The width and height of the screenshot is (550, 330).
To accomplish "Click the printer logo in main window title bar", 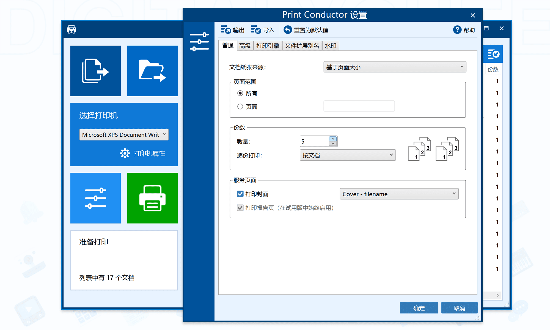I will [71, 29].
